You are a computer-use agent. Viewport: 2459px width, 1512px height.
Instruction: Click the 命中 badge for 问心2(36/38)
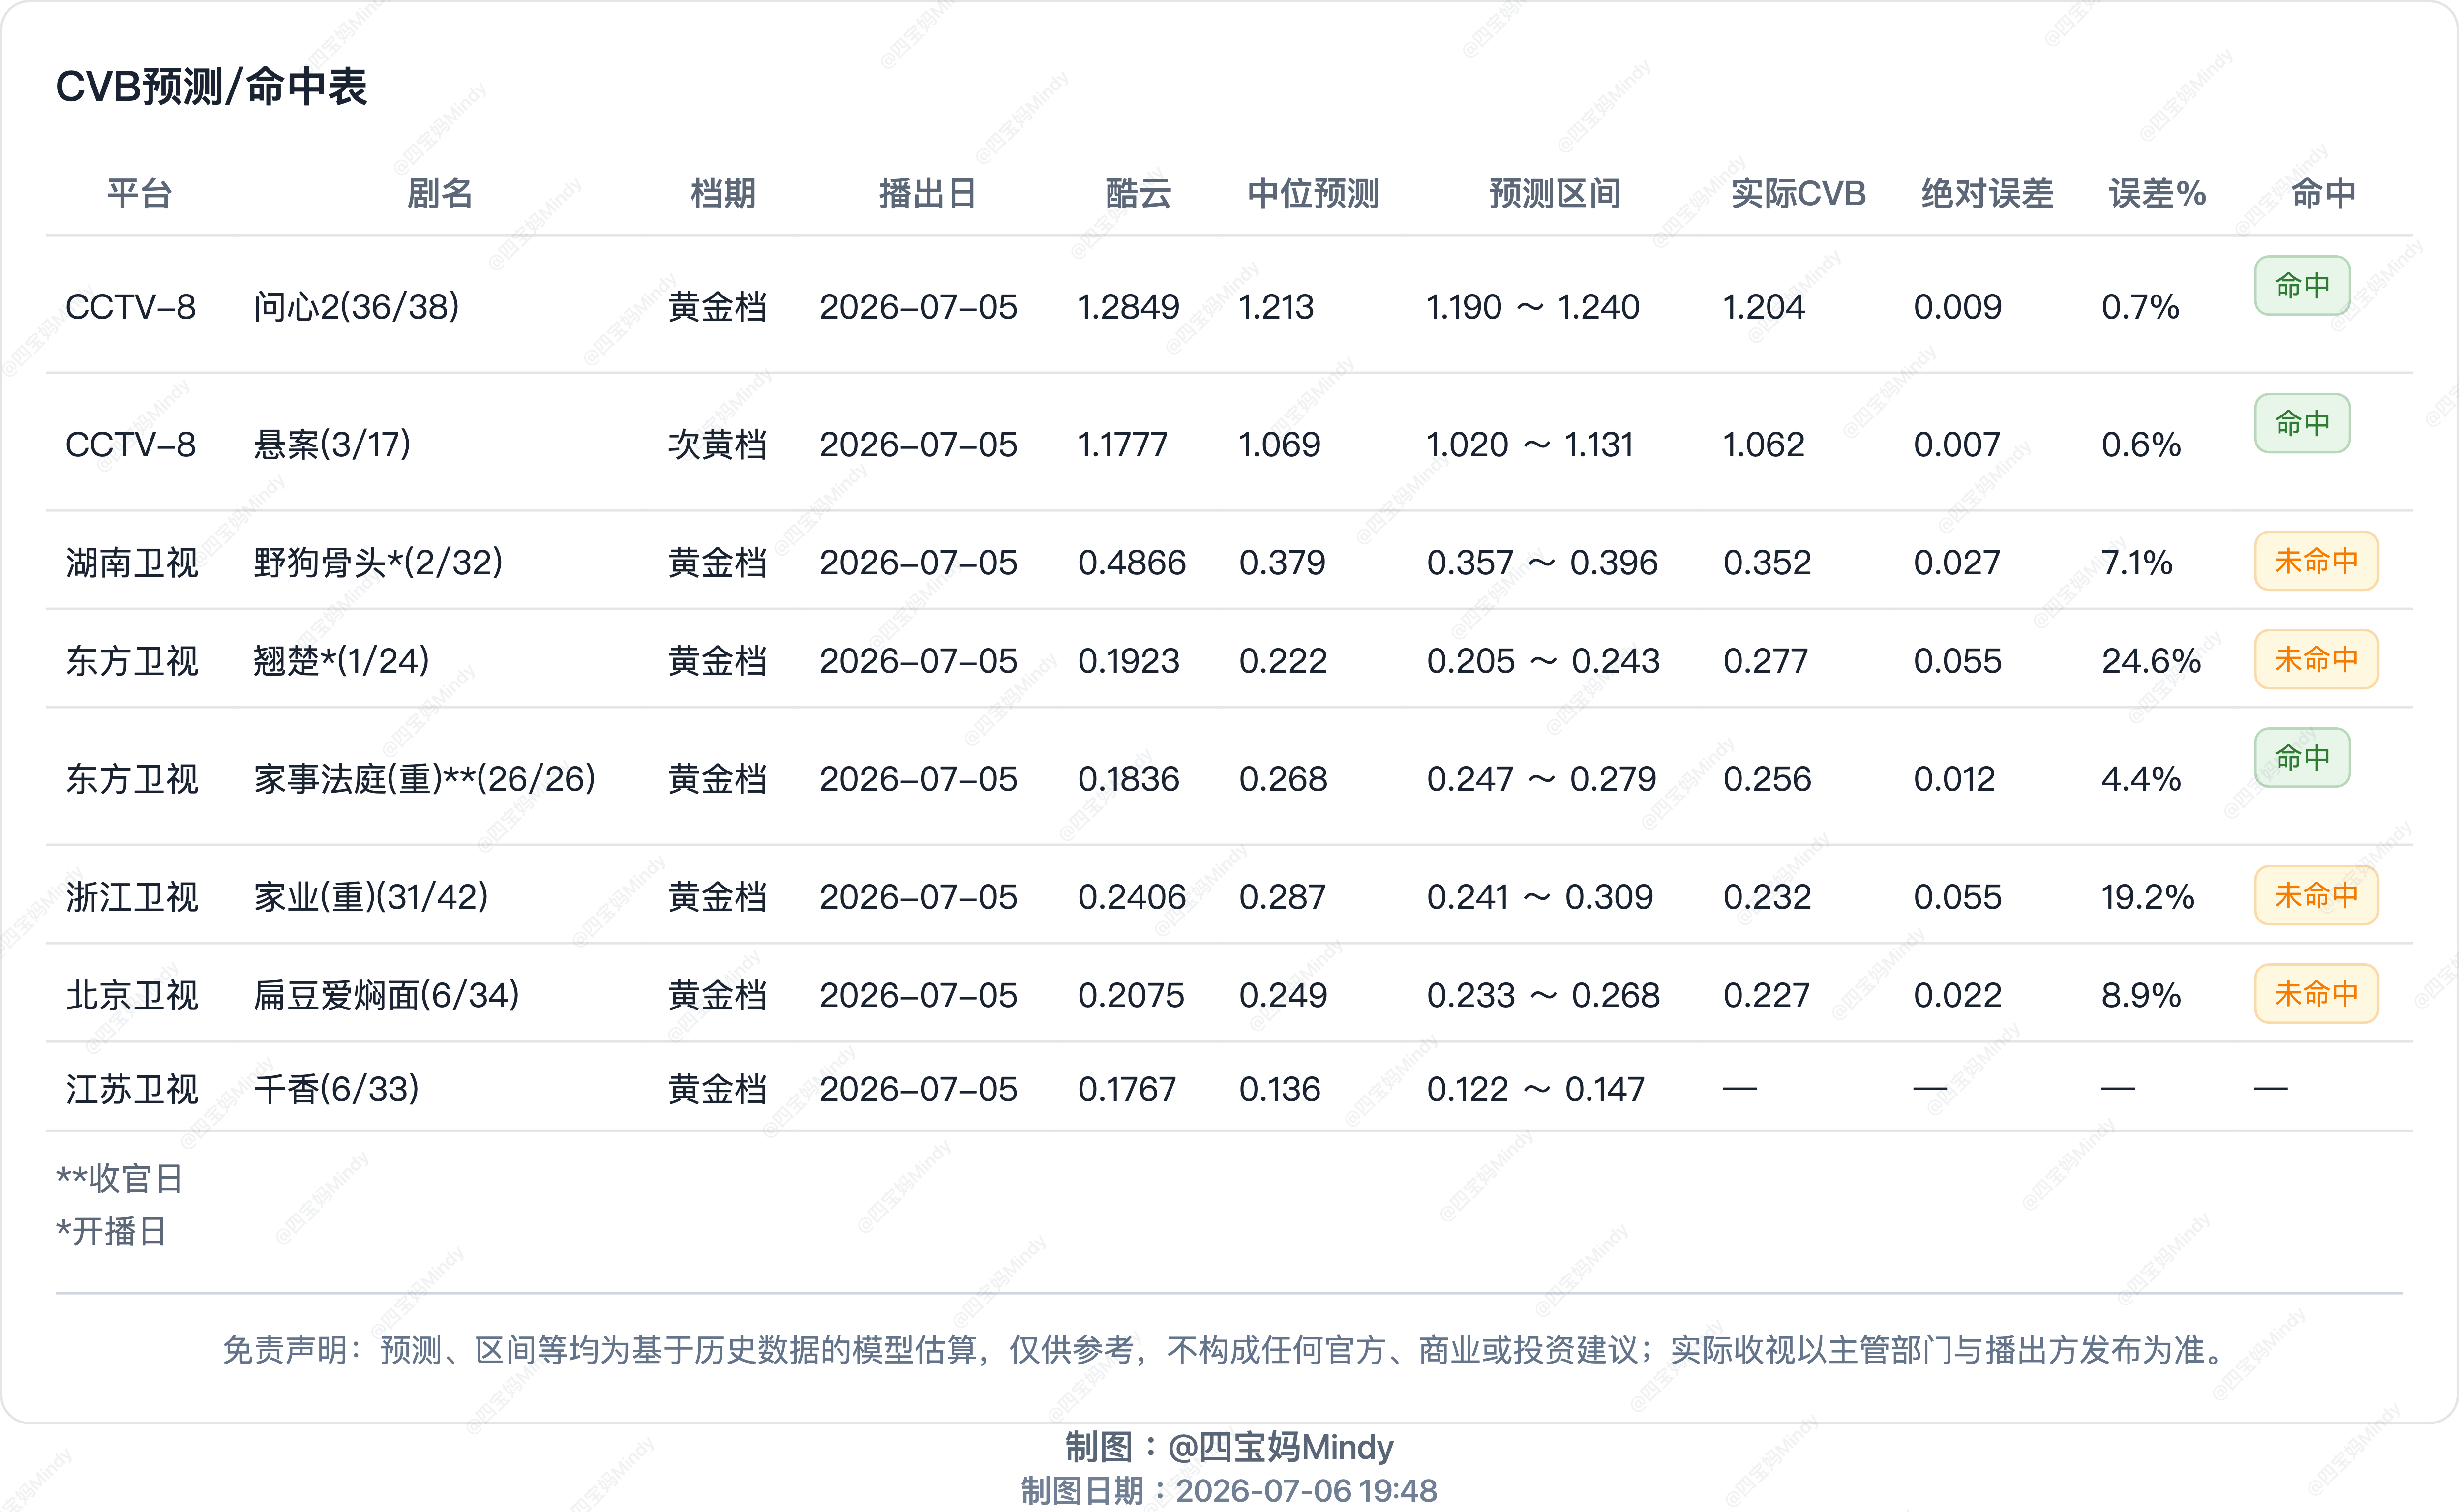pyautogui.click(x=2302, y=286)
